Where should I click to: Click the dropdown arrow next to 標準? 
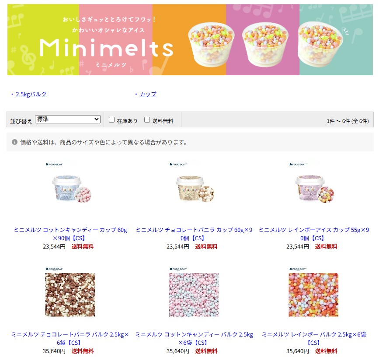(97, 119)
